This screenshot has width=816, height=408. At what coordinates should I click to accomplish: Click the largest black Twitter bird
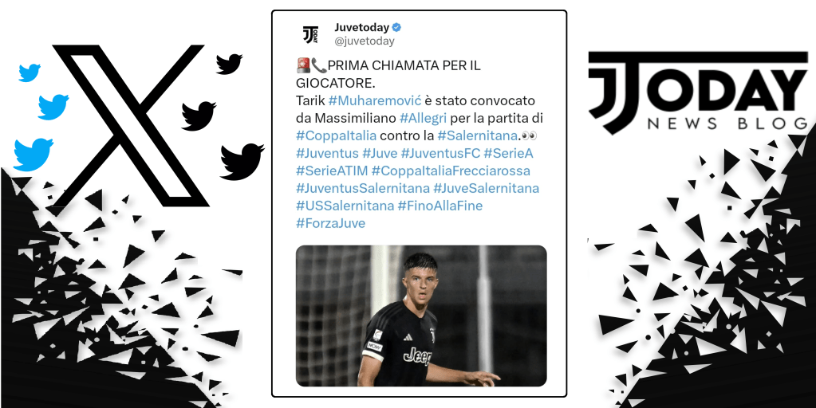242,161
